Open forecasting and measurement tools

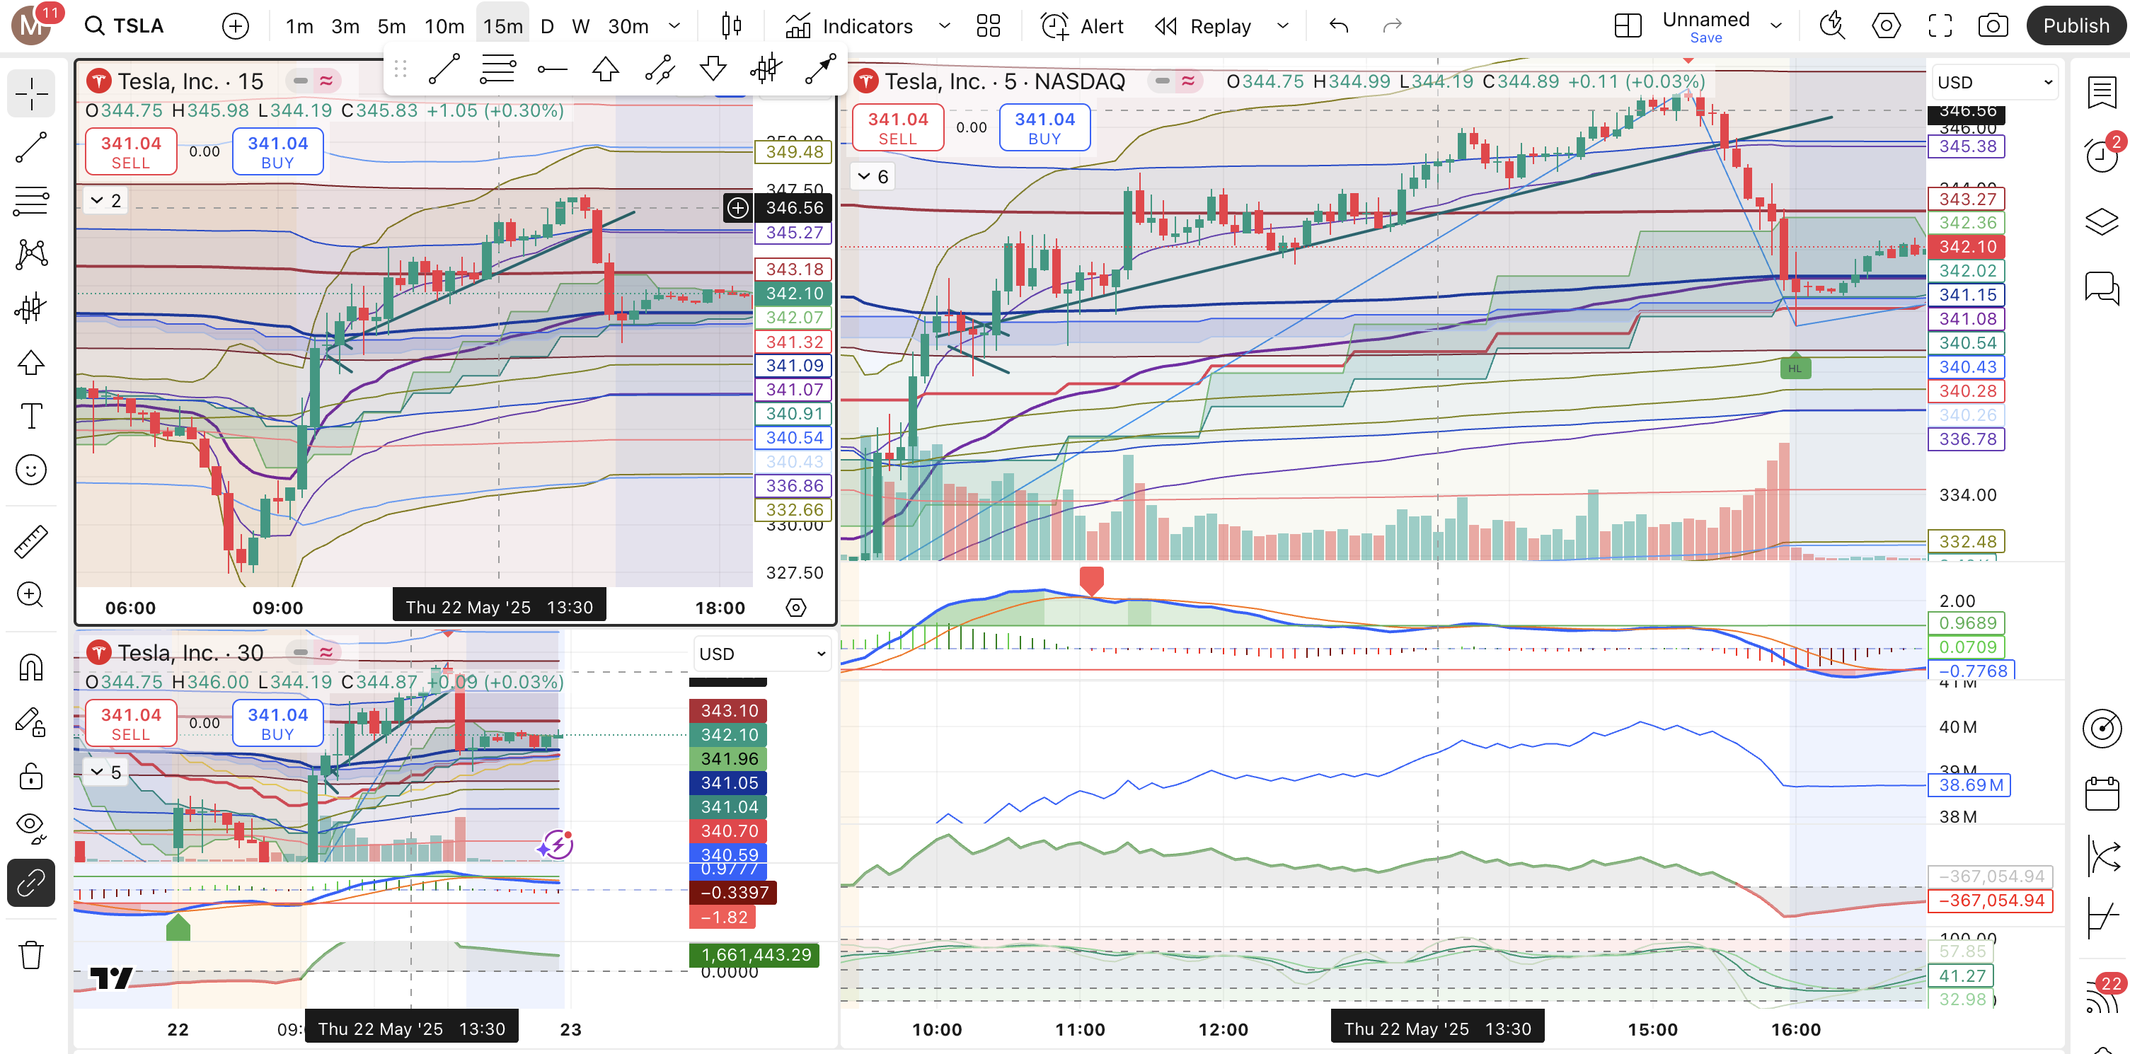click(31, 308)
